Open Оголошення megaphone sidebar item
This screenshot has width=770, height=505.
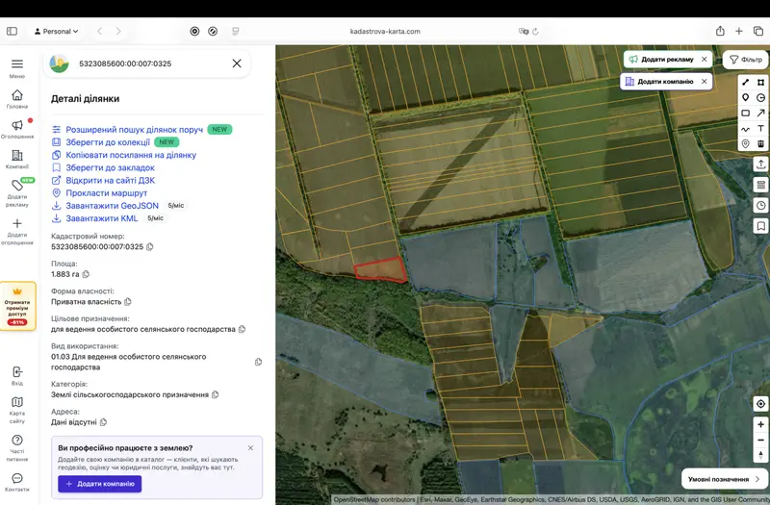tap(17, 125)
